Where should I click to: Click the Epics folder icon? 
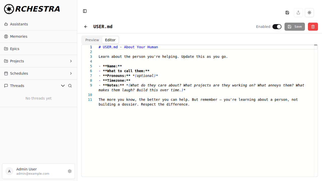[x=6, y=49]
